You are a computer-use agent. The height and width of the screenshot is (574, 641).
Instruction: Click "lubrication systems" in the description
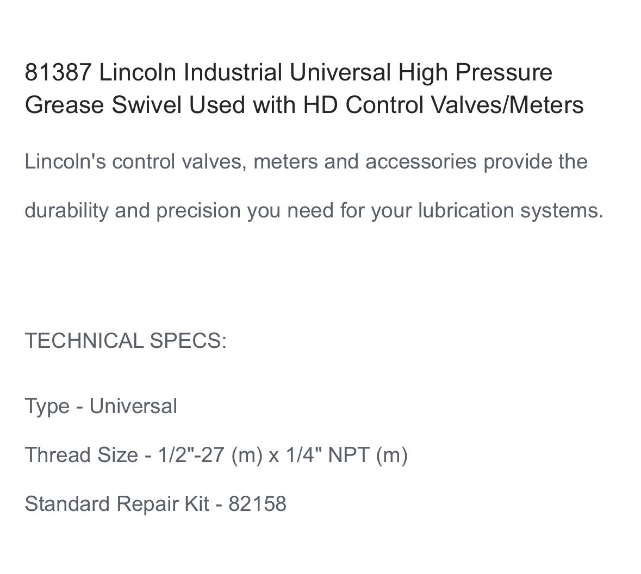pyautogui.click(x=510, y=210)
